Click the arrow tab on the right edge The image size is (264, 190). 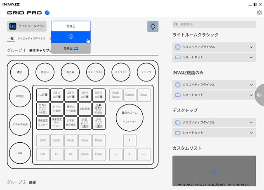(259, 95)
